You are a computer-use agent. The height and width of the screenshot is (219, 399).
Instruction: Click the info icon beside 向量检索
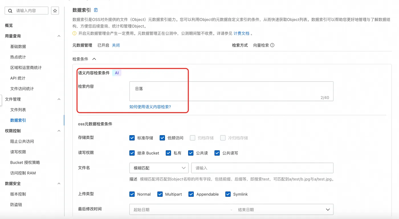tap(272, 45)
